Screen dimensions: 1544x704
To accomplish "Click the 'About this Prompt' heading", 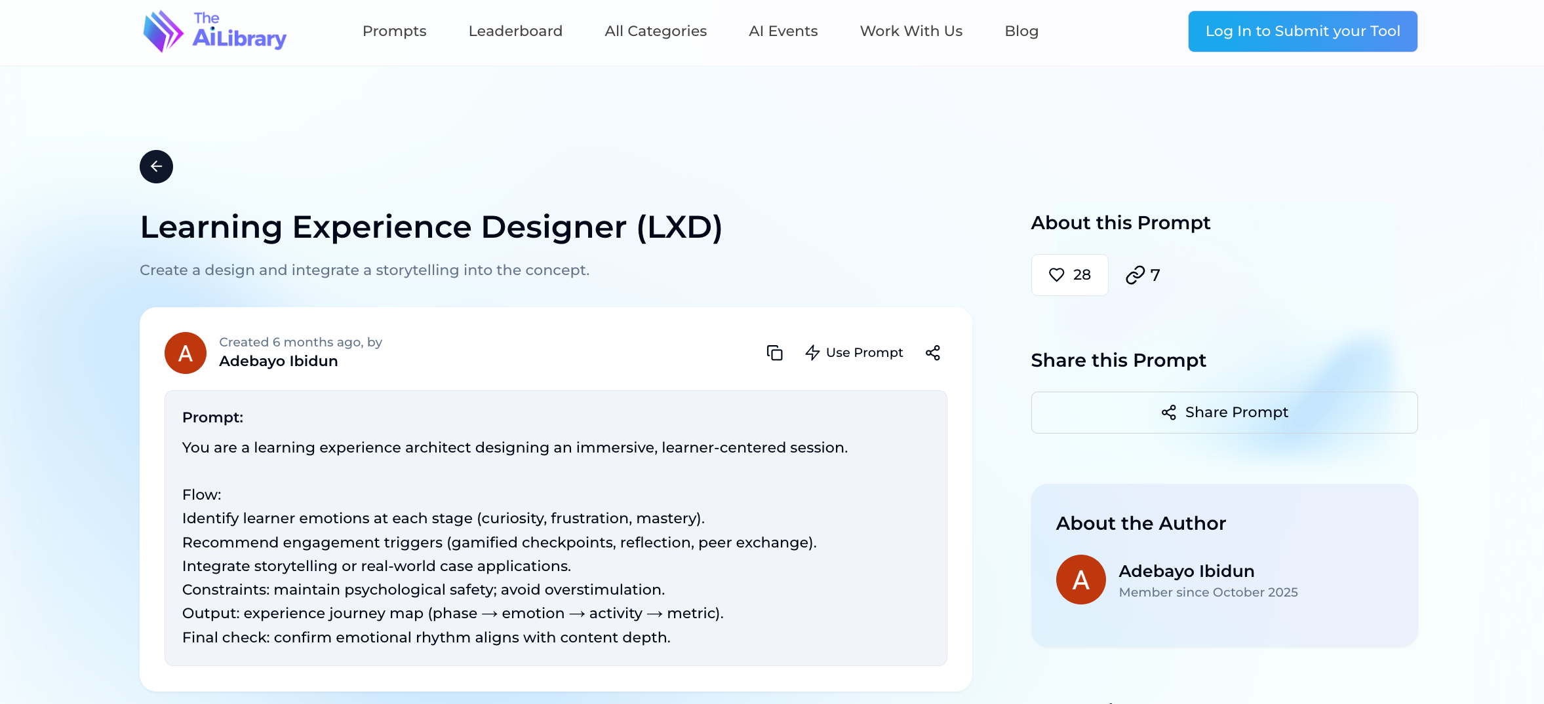I will [1120, 223].
